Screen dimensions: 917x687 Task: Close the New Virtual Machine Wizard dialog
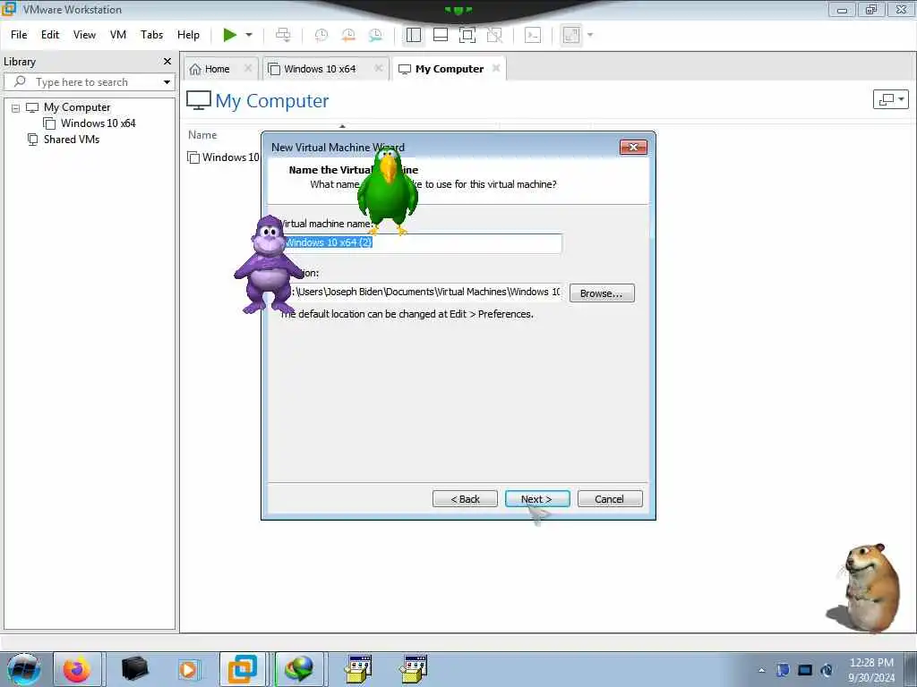(633, 148)
